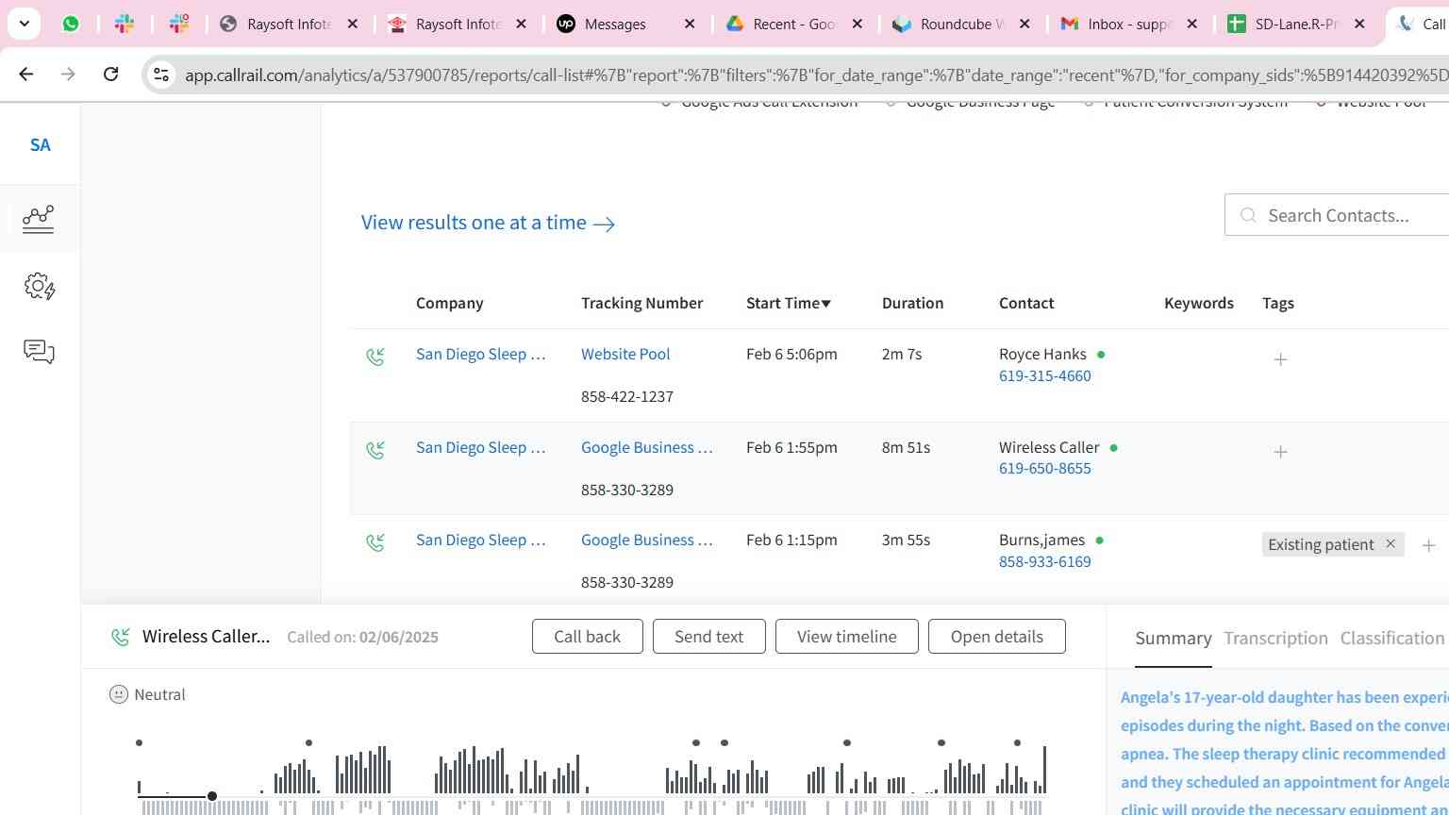
Task: Open the Website Pool tracking number link
Action: pyautogui.click(x=625, y=355)
